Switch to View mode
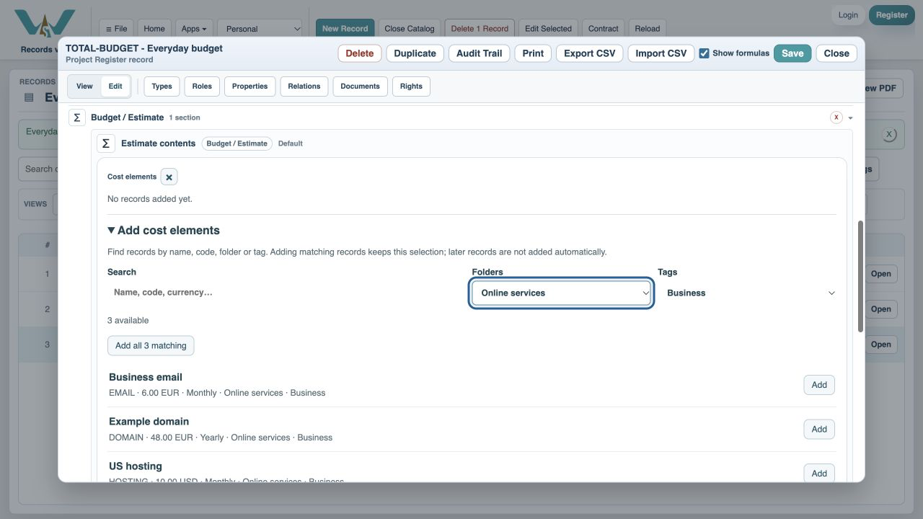The image size is (923, 519). pyautogui.click(x=84, y=86)
